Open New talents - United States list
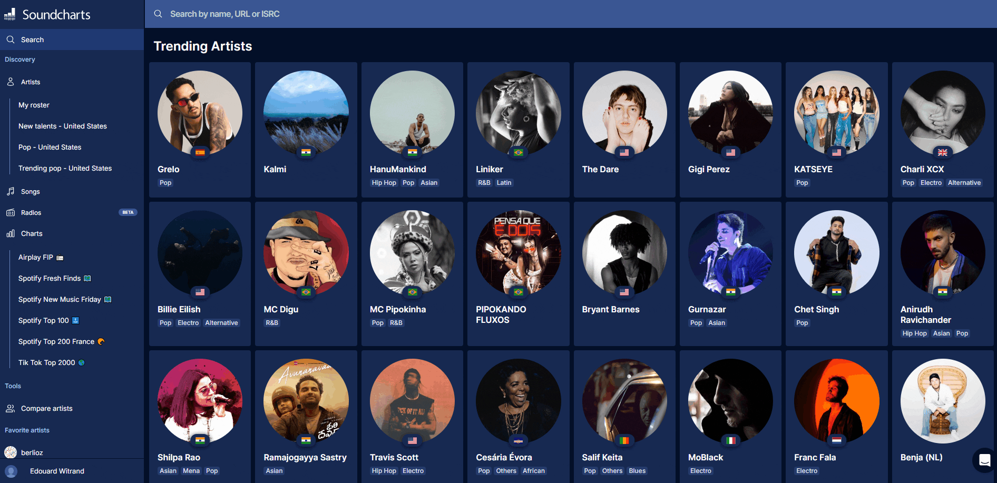The width and height of the screenshot is (997, 483). (x=63, y=126)
